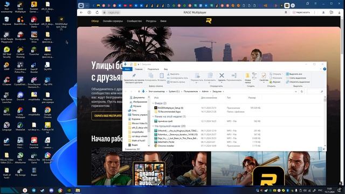Open the Rockstar Games Launcher desktop icon
This screenshot has width=345, height=194.
pos(34,7)
